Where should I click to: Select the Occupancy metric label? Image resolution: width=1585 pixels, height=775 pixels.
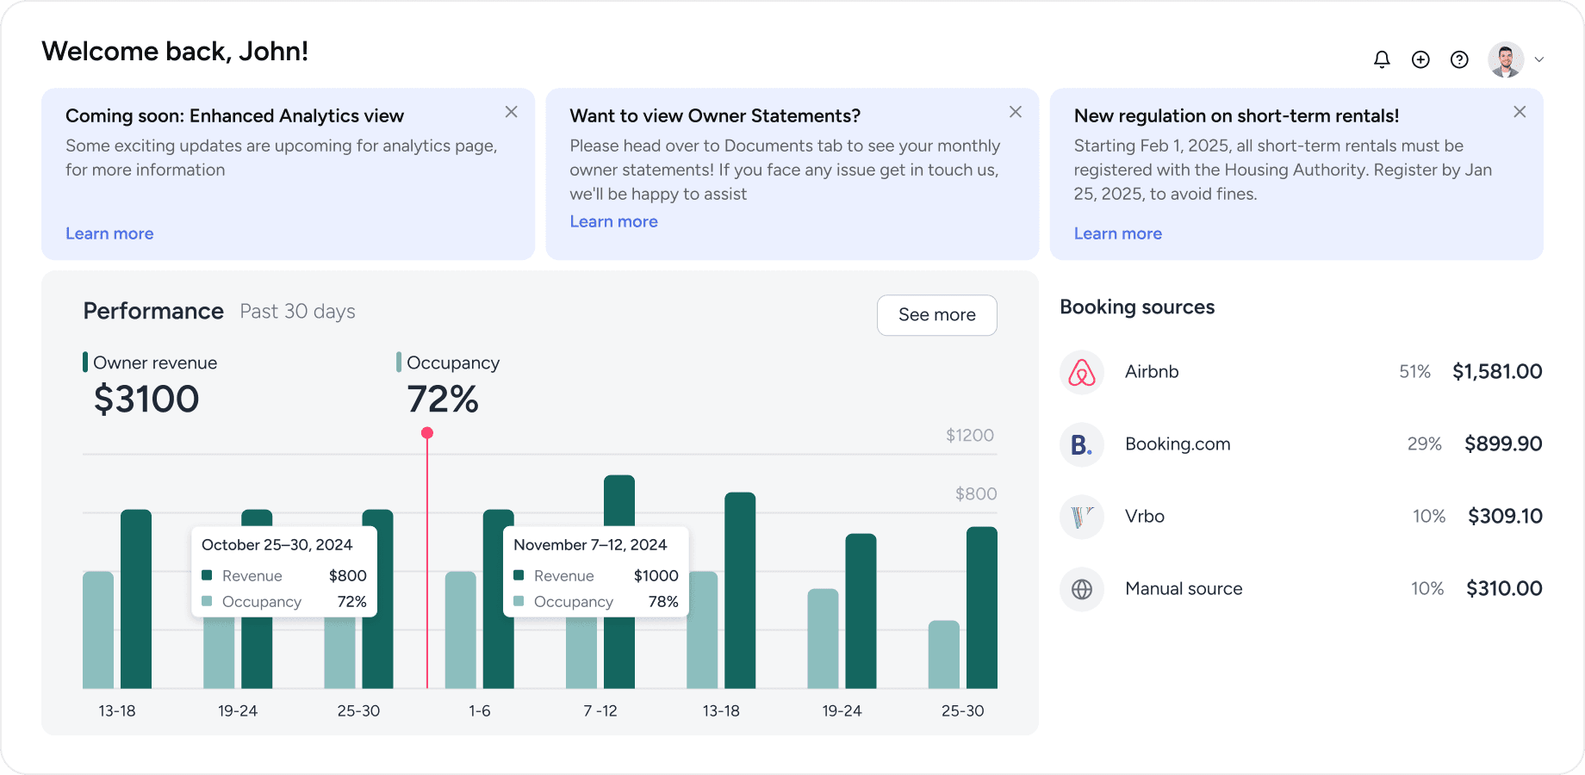(x=452, y=363)
